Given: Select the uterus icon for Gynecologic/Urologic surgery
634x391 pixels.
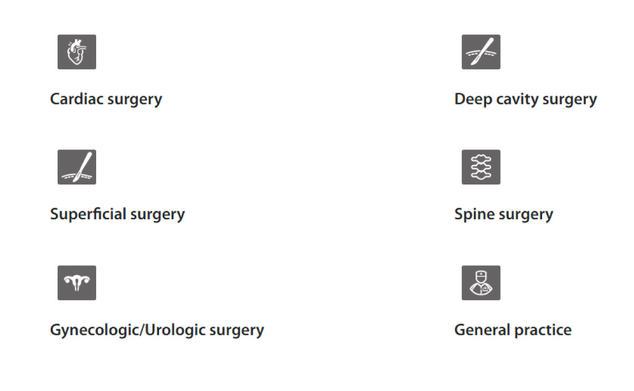Looking at the screenshot, I should click(77, 283).
